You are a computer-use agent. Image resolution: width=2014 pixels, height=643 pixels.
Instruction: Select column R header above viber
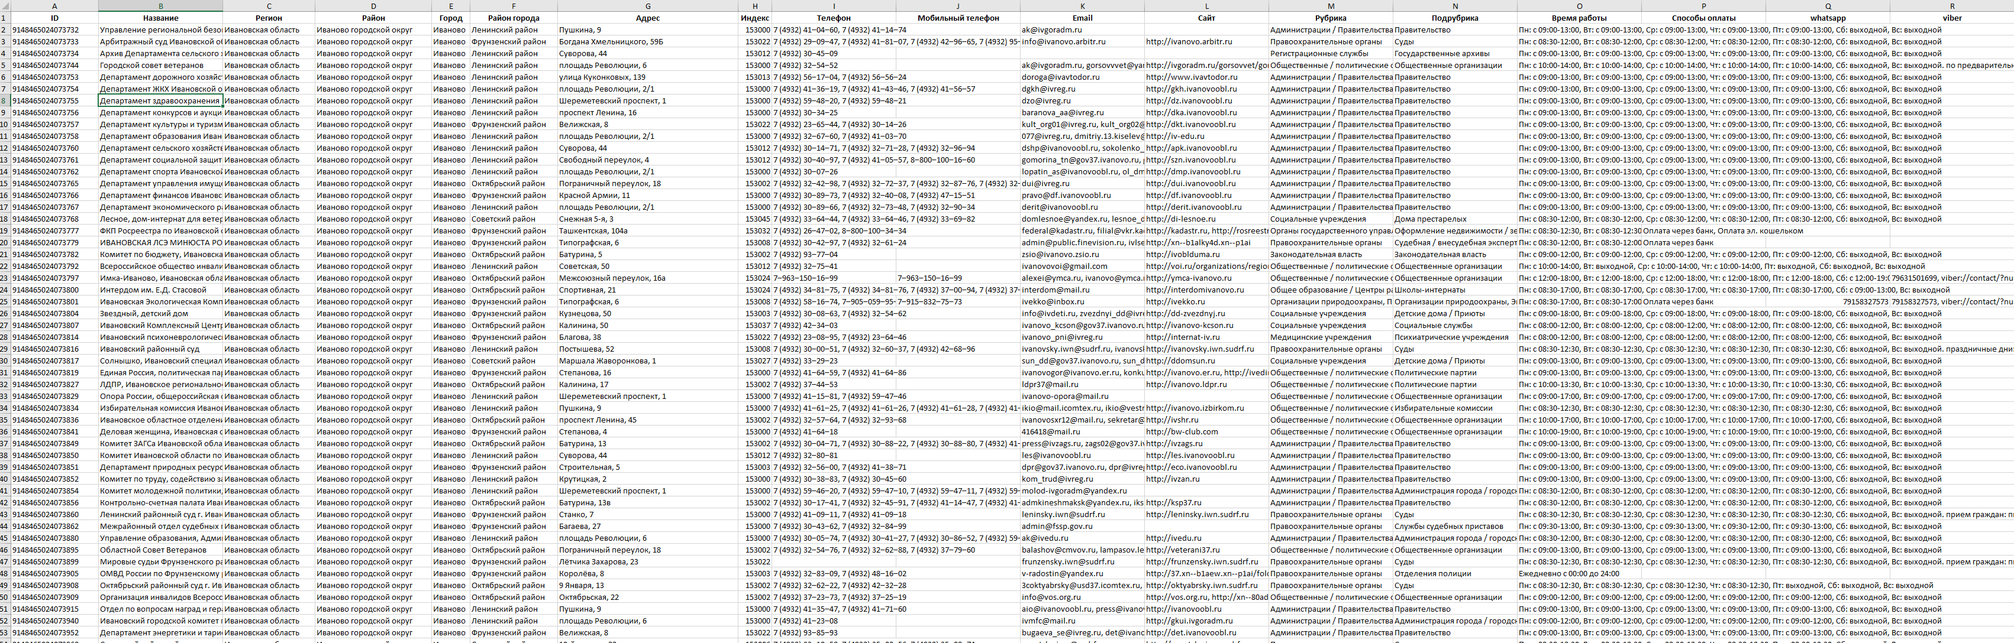pos(1951,5)
